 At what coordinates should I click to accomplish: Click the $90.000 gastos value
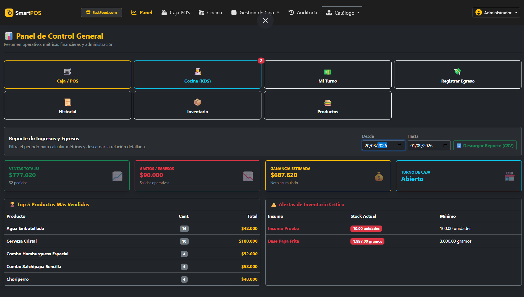point(151,175)
